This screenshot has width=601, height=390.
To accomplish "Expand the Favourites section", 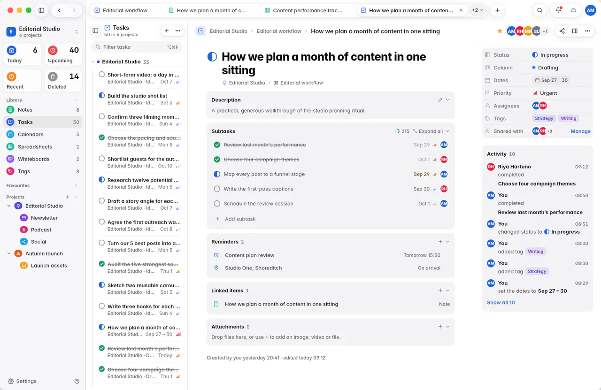I will 76,185.
